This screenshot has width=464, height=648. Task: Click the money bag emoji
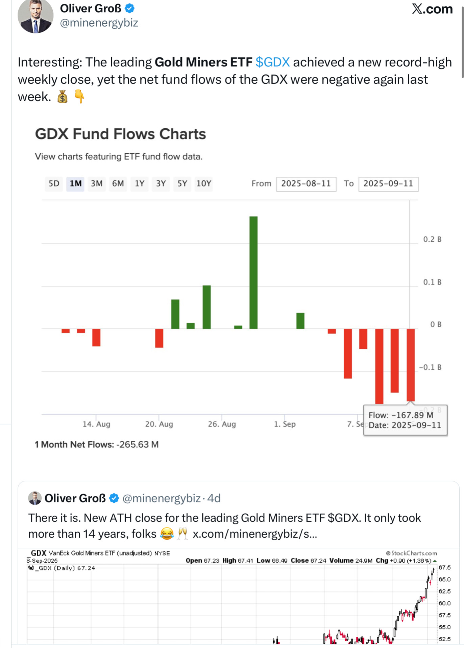coord(63,97)
